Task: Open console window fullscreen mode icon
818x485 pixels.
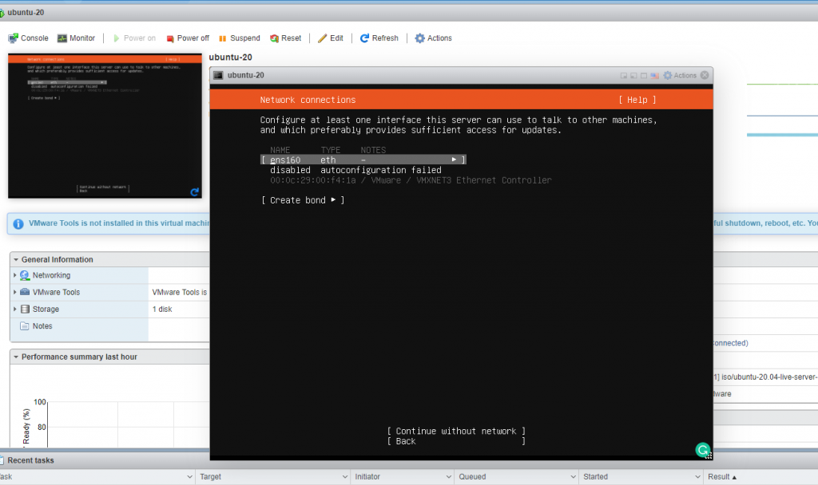Action: click(x=644, y=75)
